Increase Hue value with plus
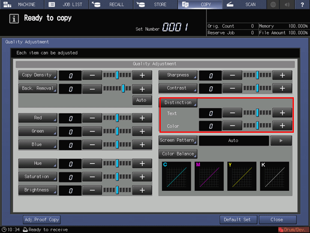 click(x=142, y=163)
